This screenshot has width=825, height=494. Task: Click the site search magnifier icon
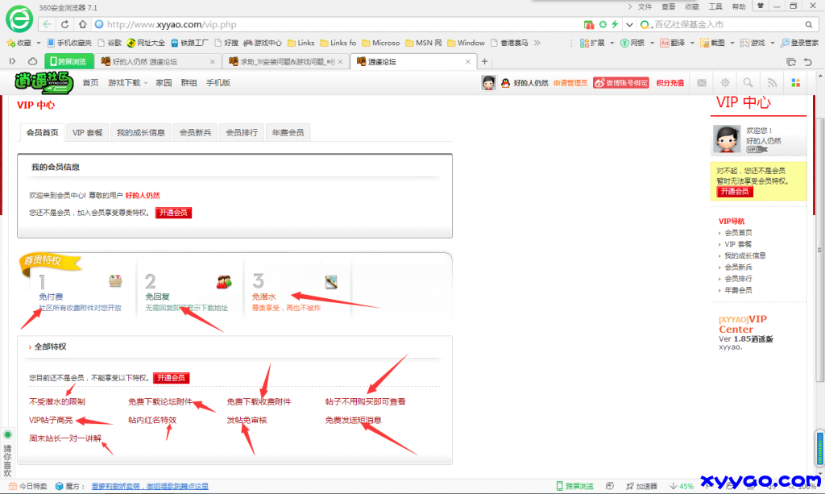click(748, 82)
